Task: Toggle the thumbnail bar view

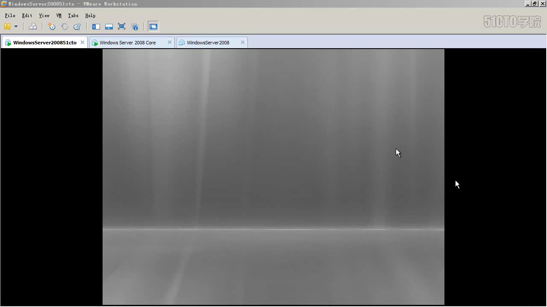Action: [109, 26]
